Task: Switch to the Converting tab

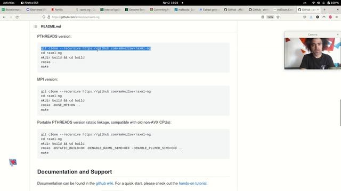Action: (x=160, y=10)
